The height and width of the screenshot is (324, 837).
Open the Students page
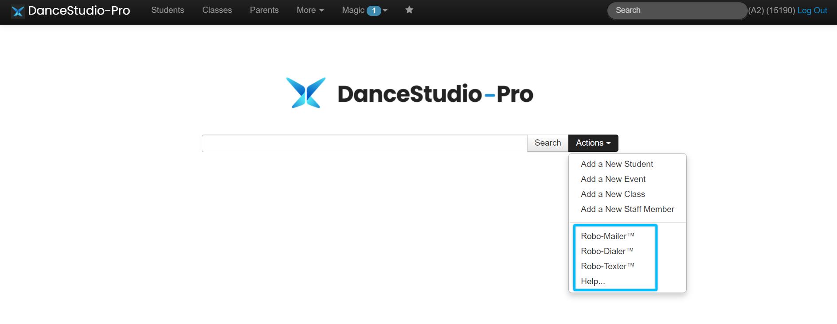(168, 10)
